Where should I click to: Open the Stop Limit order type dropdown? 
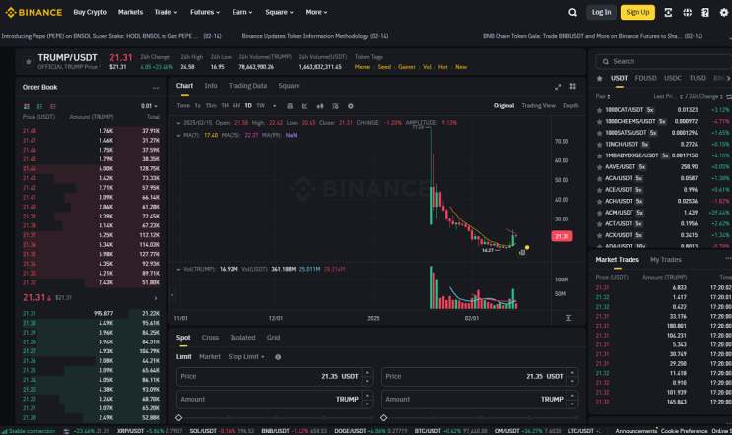246,357
